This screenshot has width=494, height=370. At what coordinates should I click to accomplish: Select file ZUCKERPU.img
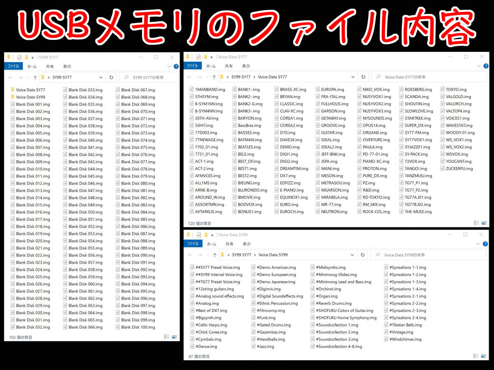(457, 169)
